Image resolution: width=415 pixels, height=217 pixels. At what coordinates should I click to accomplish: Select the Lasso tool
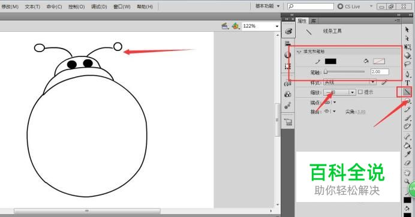407,64
